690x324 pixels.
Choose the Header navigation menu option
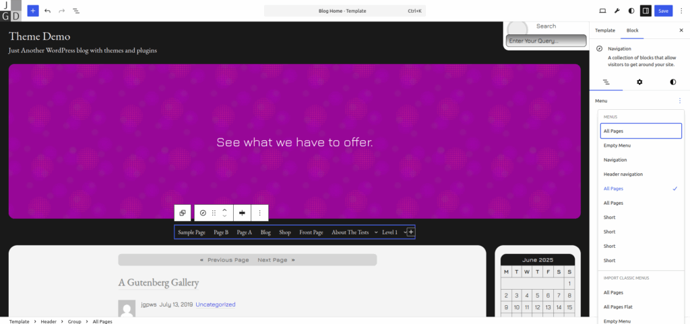(x=623, y=174)
